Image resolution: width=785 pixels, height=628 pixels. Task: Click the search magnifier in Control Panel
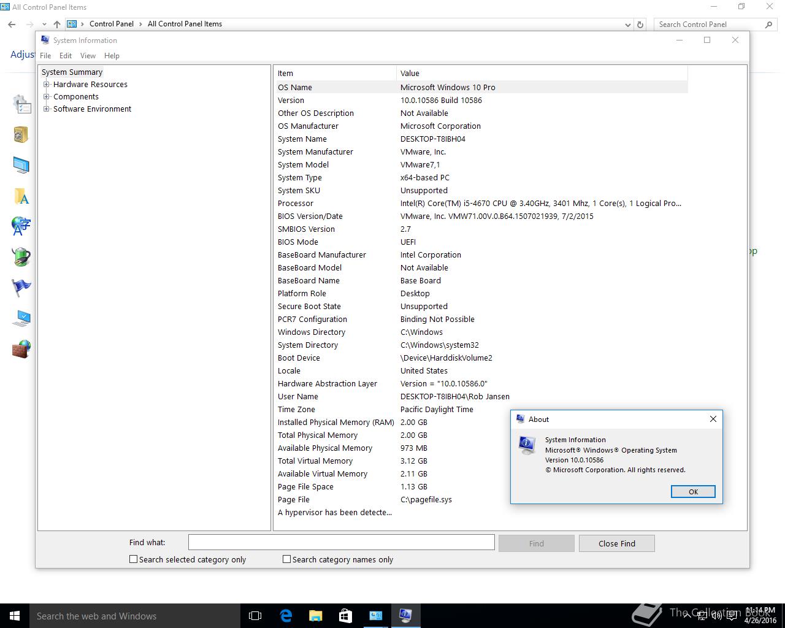[x=768, y=25]
